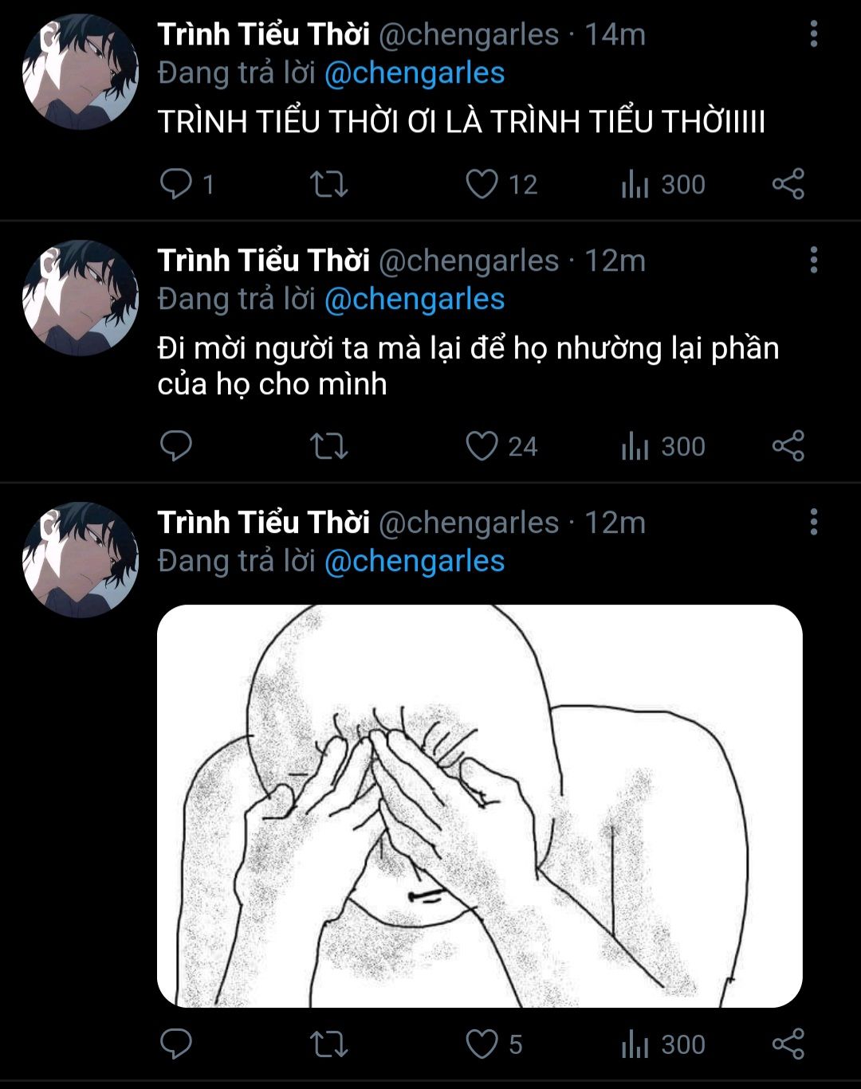861x1089 pixels.
Task: Open the profile avatar on the meme tweet
Action: coord(81,560)
